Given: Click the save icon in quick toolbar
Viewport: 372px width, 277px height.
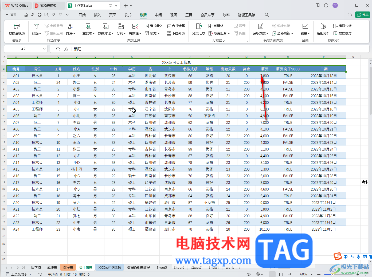Looking at the screenshot, I should point(26,15).
